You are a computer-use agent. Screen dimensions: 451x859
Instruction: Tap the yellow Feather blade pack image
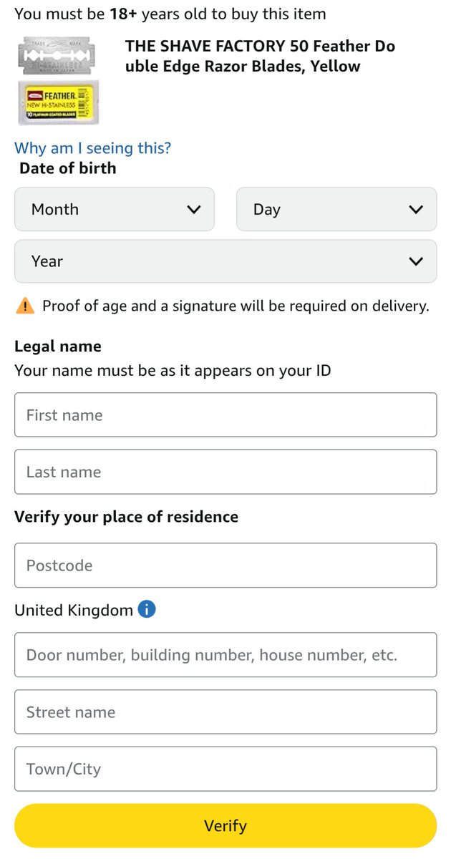coord(61,101)
